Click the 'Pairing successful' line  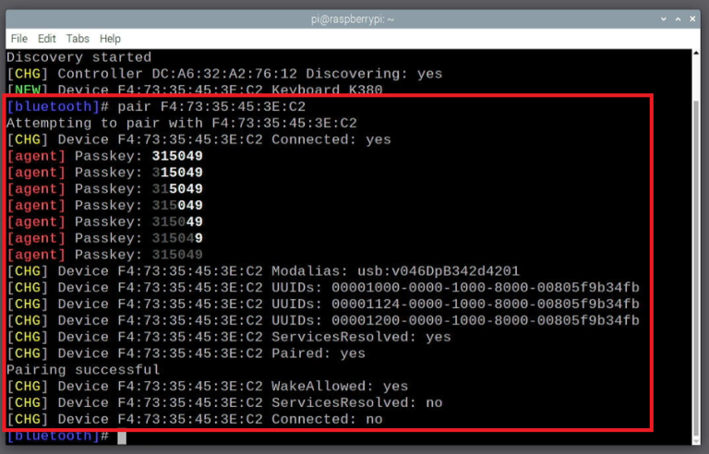83,370
